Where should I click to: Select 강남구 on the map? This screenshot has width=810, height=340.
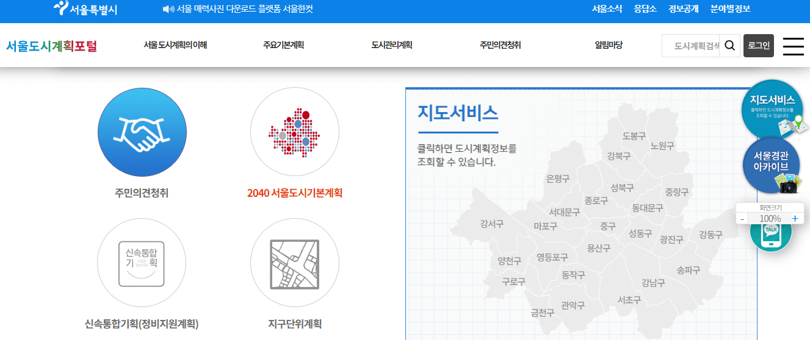coord(653,282)
